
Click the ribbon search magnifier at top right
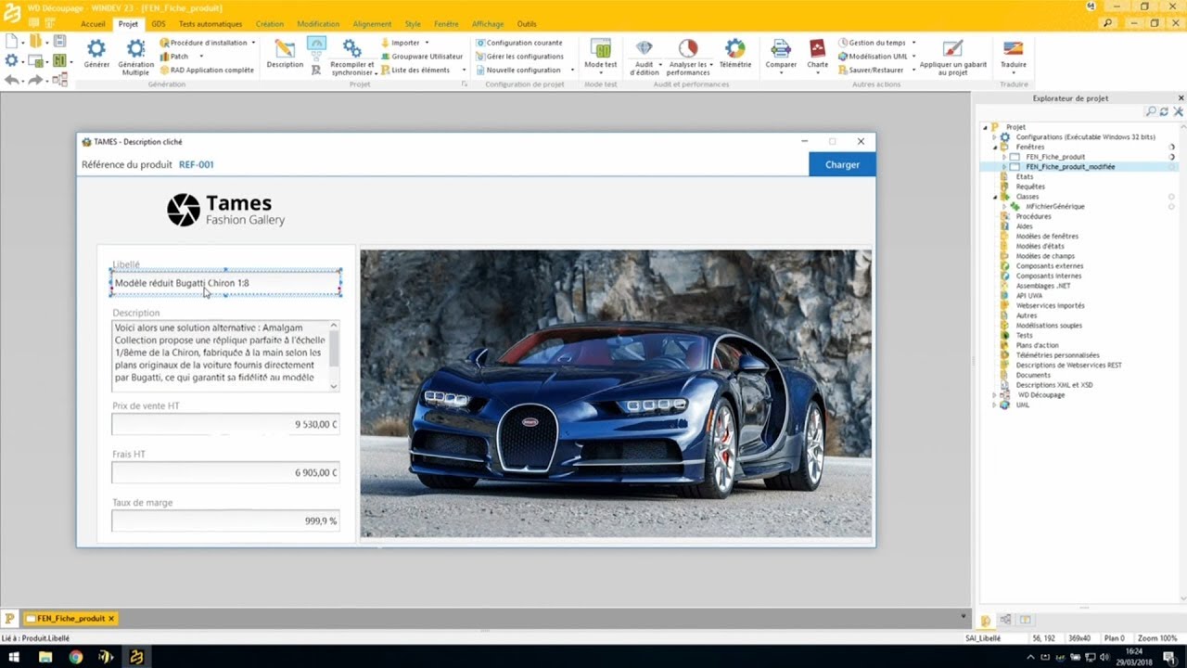pyautogui.click(x=1108, y=24)
